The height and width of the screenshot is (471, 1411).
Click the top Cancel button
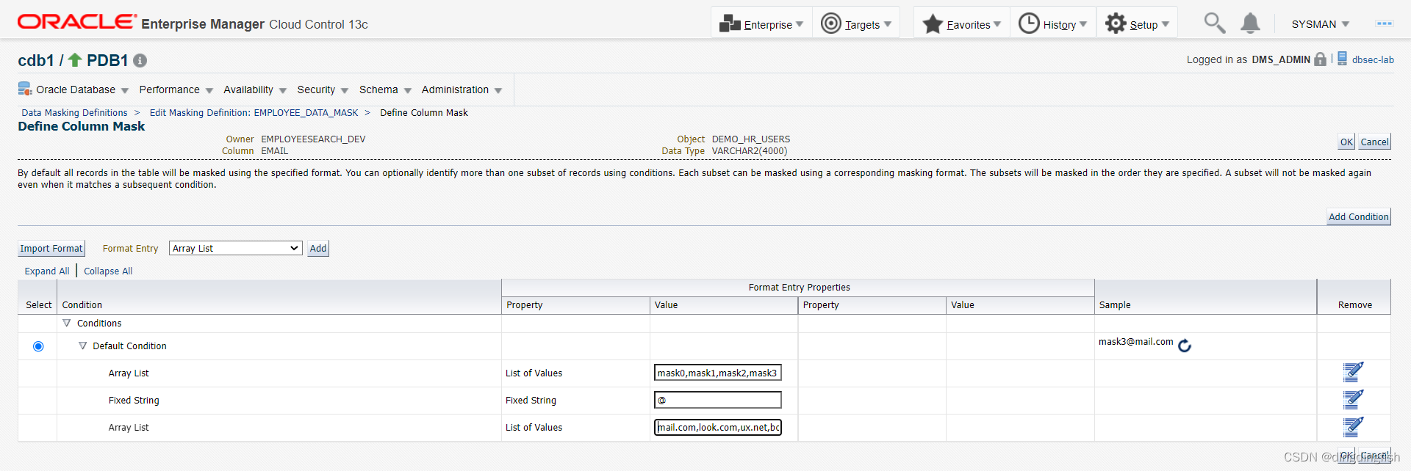pos(1374,142)
